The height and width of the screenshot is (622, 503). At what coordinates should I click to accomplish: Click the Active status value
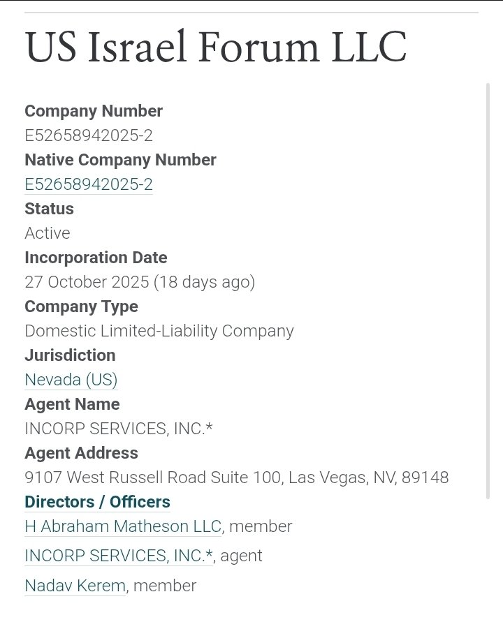pyautogui.click(x=48, y=233)
